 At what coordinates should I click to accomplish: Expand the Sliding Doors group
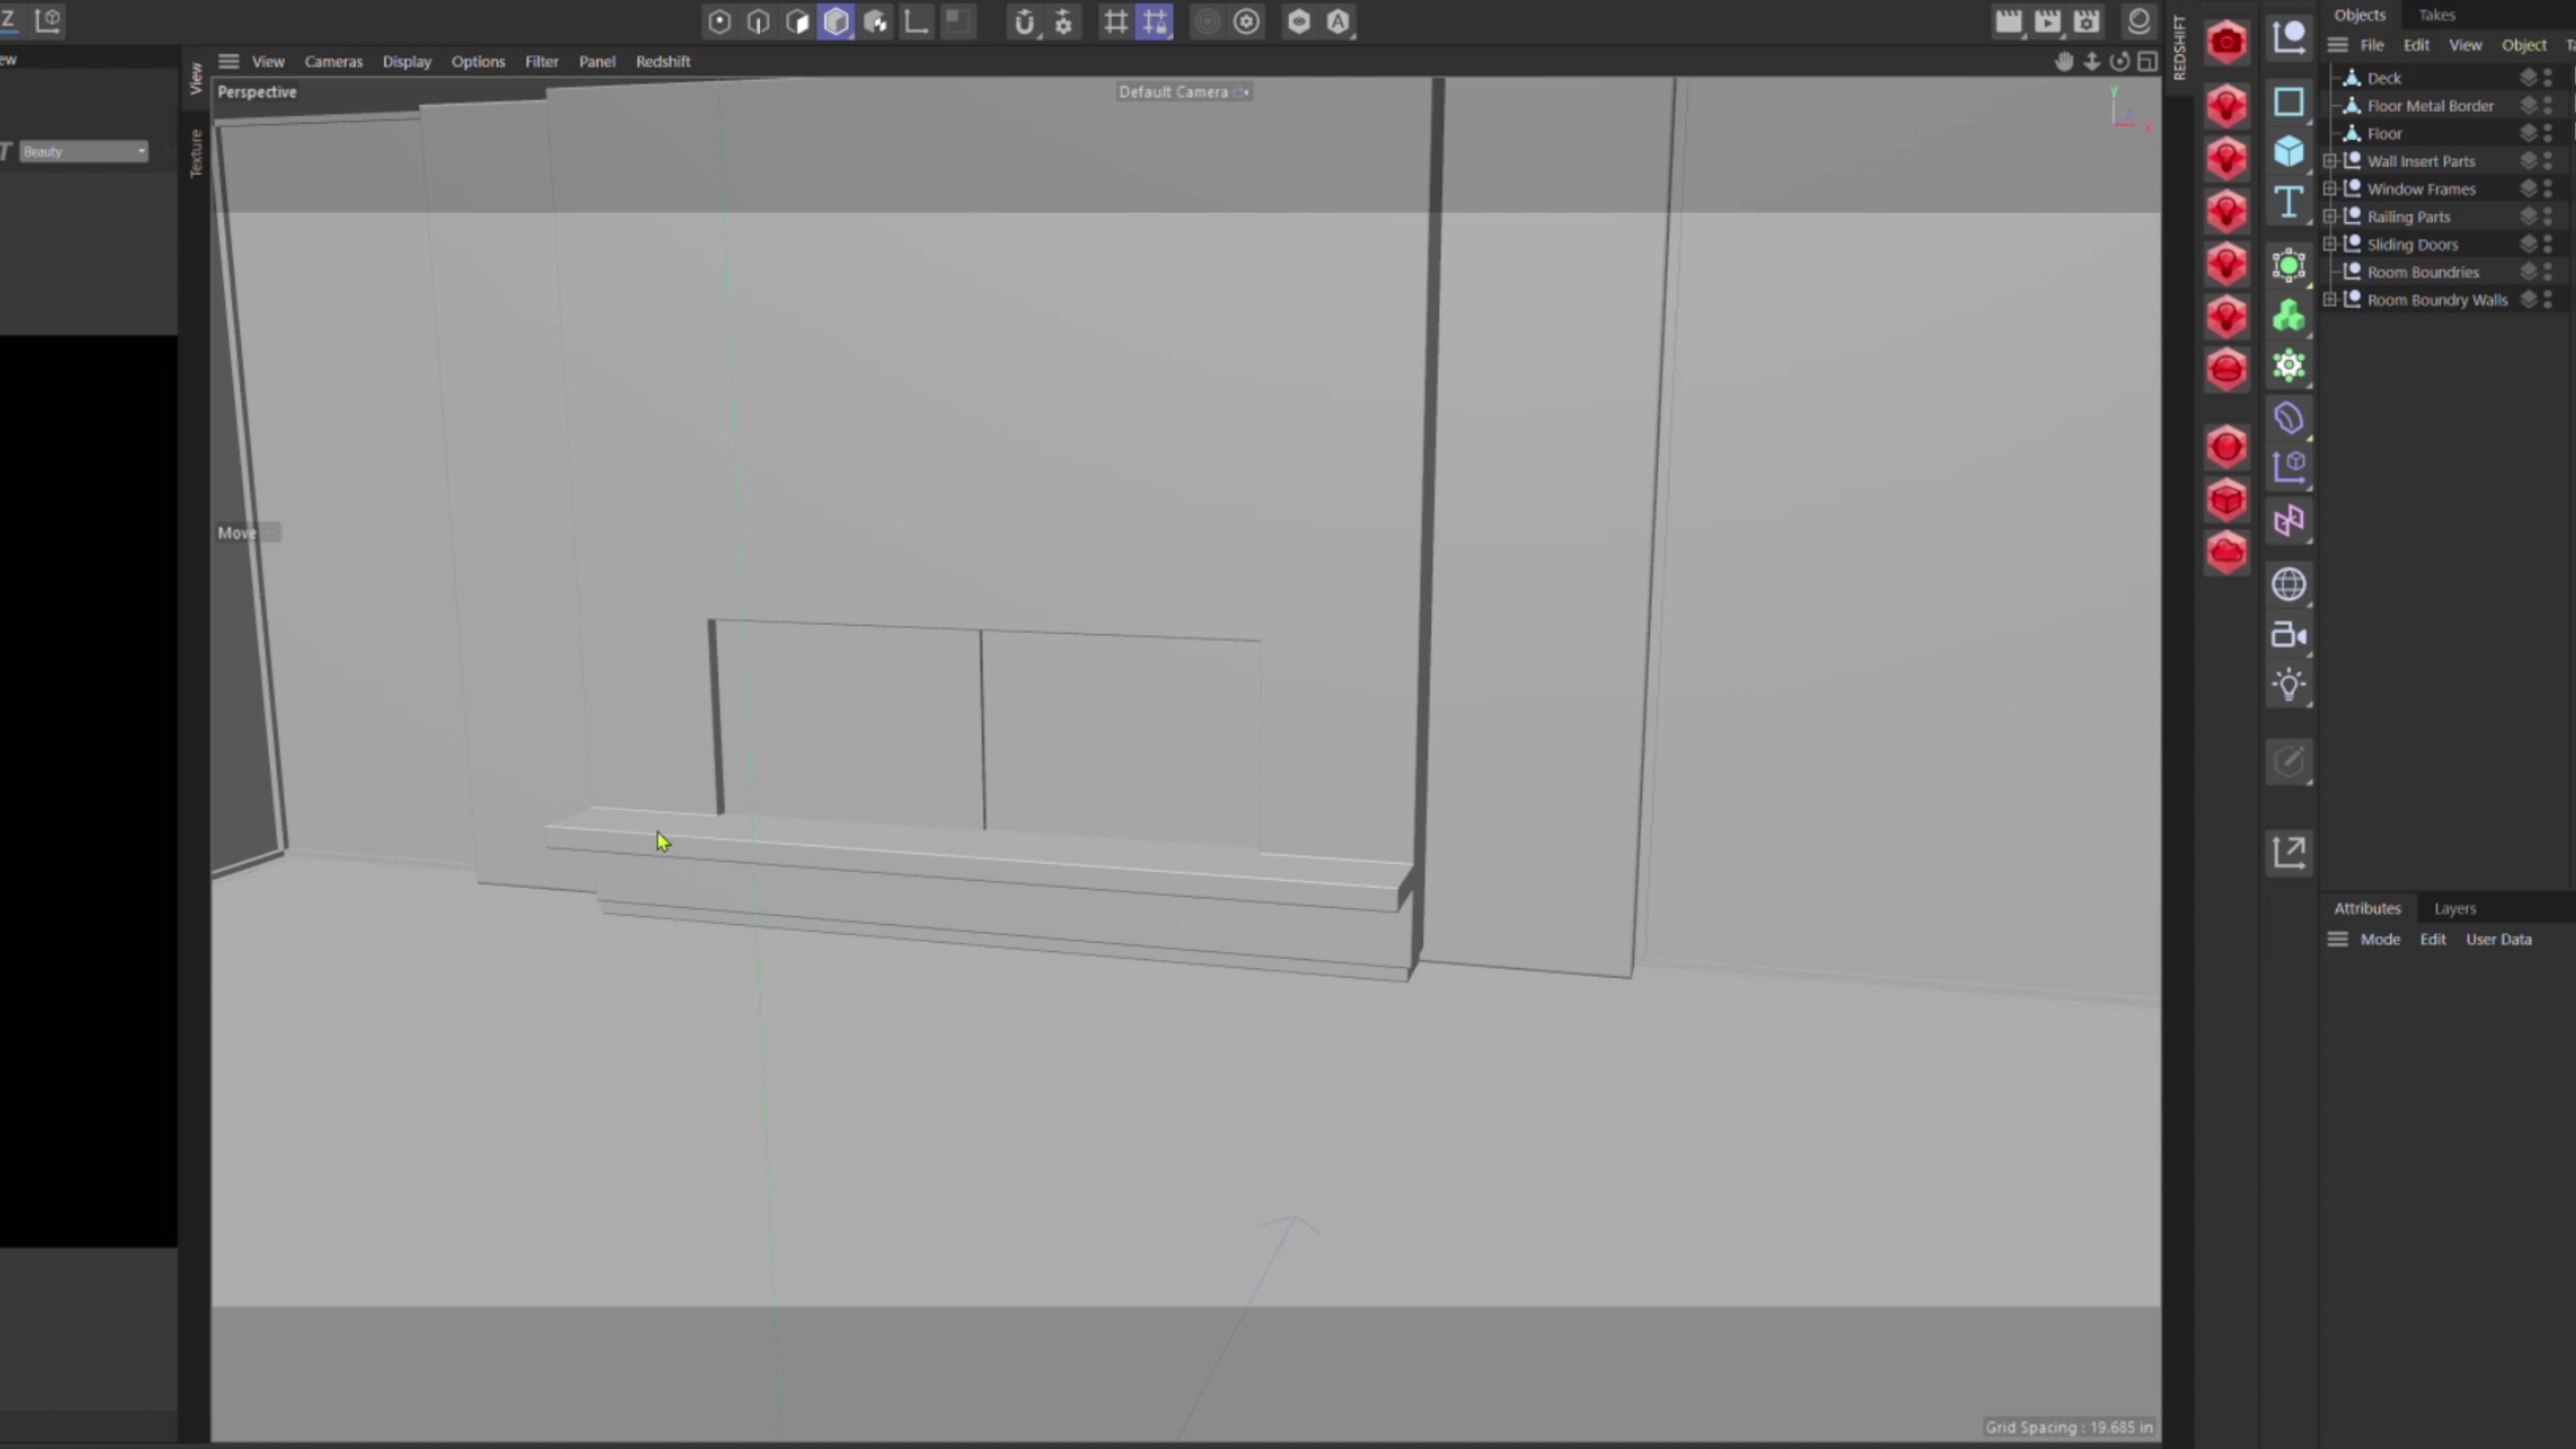click(x=2330, y=244)
